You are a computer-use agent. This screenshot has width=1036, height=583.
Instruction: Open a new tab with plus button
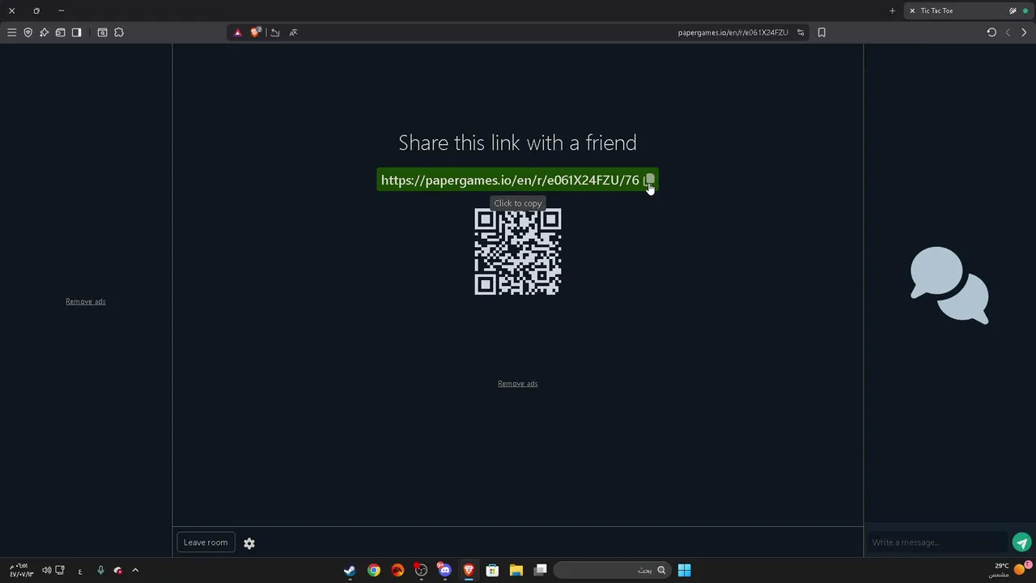[x=892, y=11]
